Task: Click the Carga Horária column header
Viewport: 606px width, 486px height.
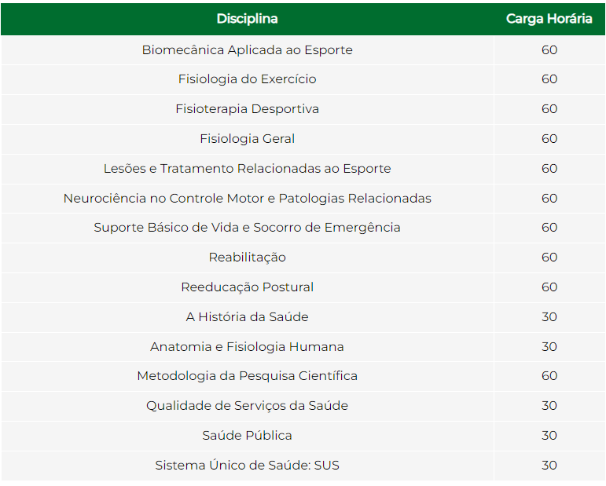Action: tap(549, 19)
